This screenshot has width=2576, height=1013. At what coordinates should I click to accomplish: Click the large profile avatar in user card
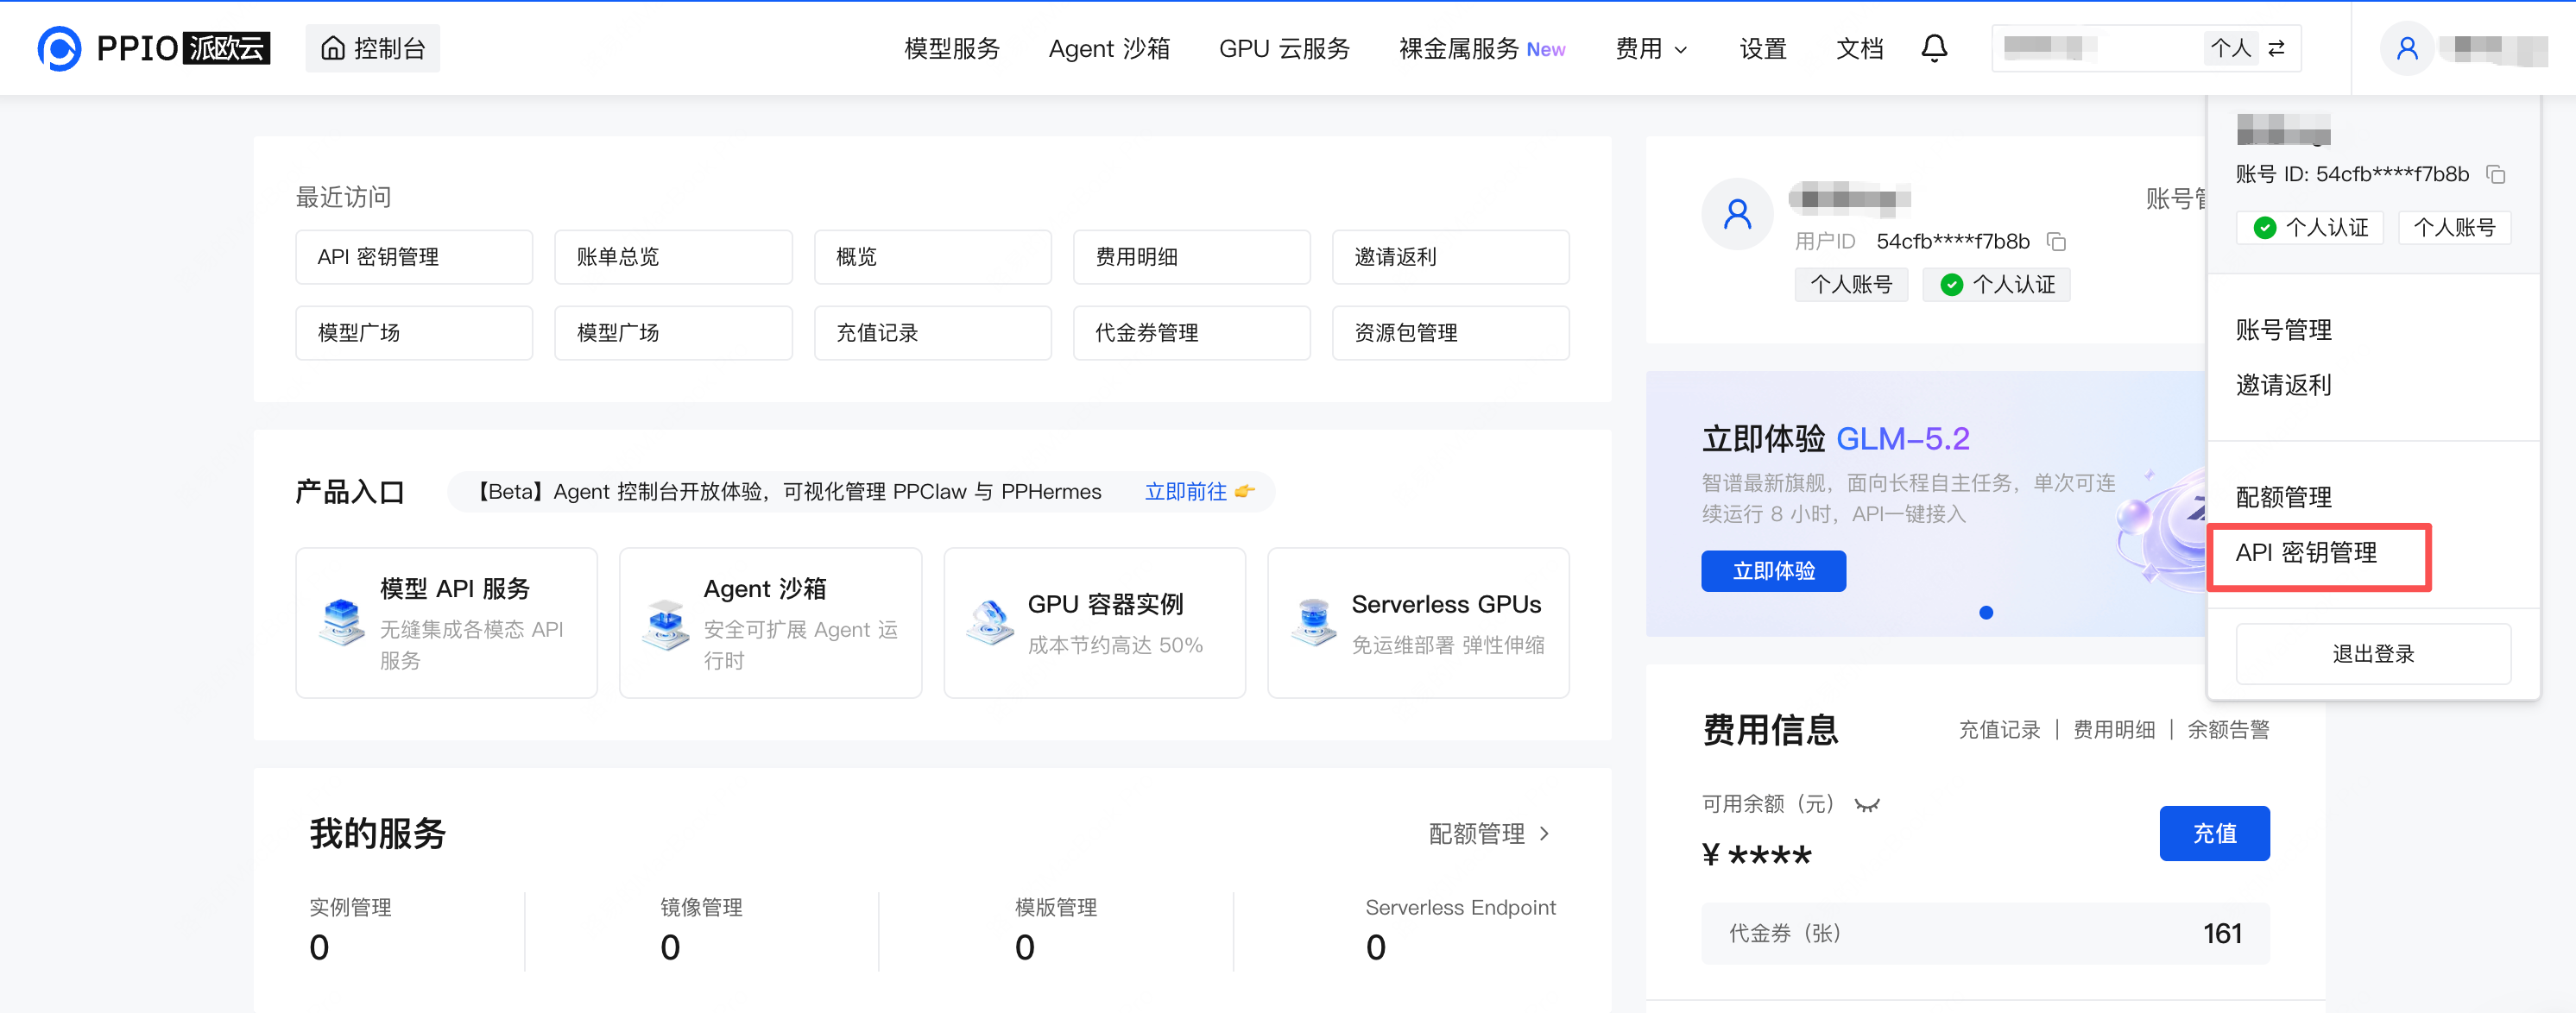1737,214
